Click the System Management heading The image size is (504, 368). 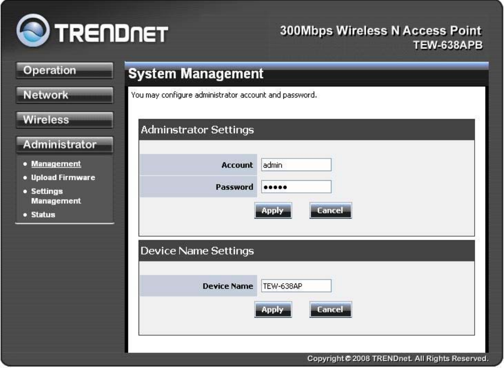196,74
